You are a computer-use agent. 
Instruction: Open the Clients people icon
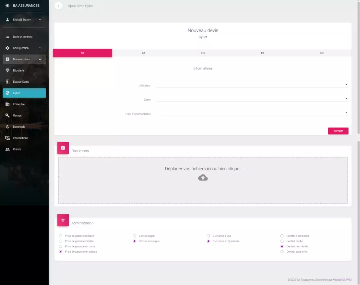click(7, 149)
